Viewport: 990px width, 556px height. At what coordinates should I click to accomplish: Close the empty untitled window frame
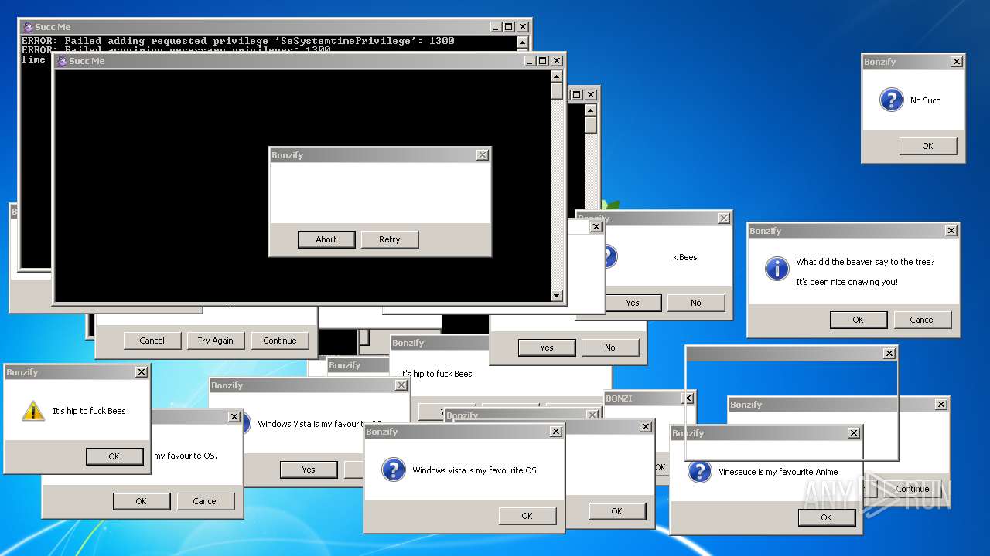click(x=889, y=353)
